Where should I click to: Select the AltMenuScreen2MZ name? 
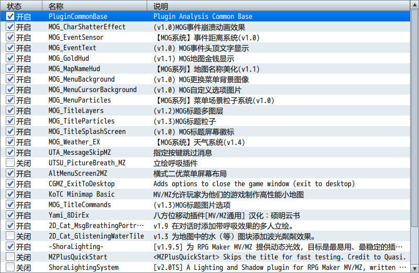(78, 174)
